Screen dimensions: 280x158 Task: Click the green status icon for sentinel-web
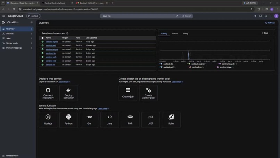[x=42, y=46]
